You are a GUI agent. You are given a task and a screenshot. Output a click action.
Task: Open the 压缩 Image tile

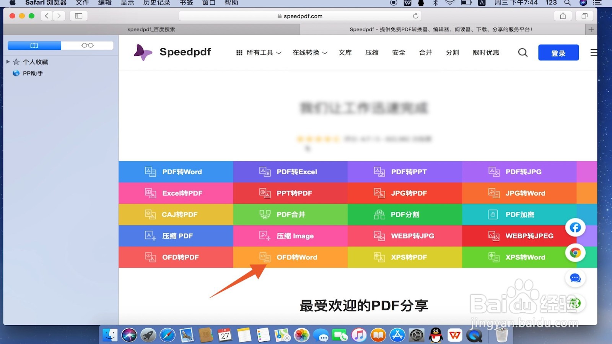click(x=290, y=236)
